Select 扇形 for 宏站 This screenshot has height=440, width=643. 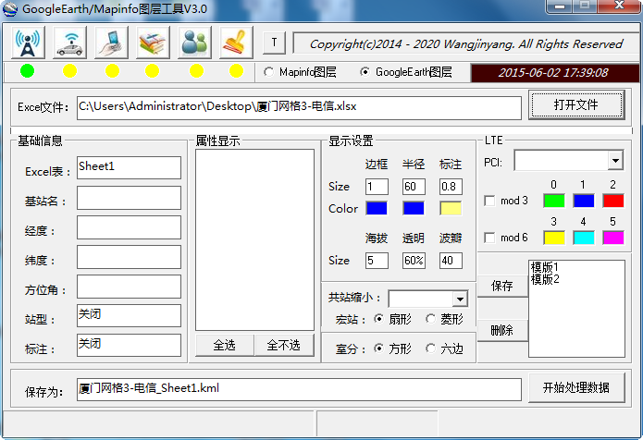tap(379, 319)
